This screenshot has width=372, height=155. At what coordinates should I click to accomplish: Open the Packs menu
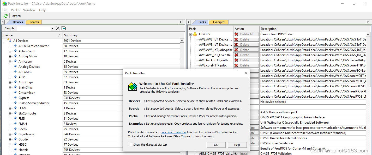pyautogui.click(x=15, y=10)
